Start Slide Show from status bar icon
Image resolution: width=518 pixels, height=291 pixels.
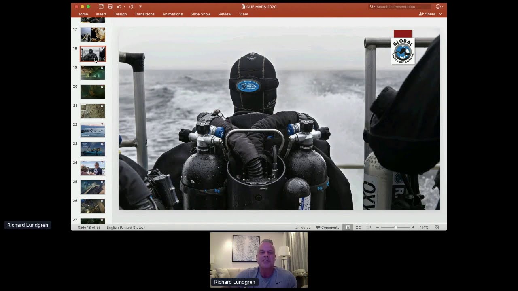369,228
